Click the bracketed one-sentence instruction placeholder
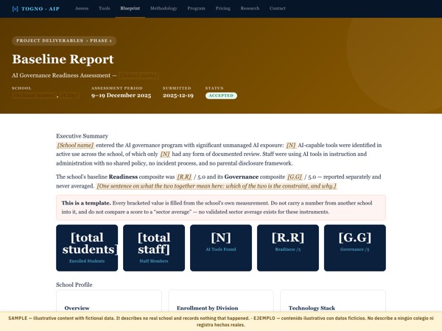The image size is (442, 331). click(x=217, y=186)
